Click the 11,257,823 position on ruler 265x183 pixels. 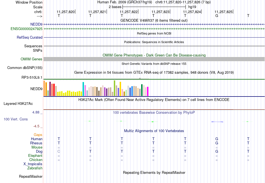click(x=160, y=12)
